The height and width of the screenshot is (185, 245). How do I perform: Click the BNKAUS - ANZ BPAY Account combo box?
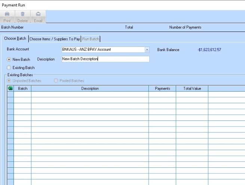[x=102, y=50]
